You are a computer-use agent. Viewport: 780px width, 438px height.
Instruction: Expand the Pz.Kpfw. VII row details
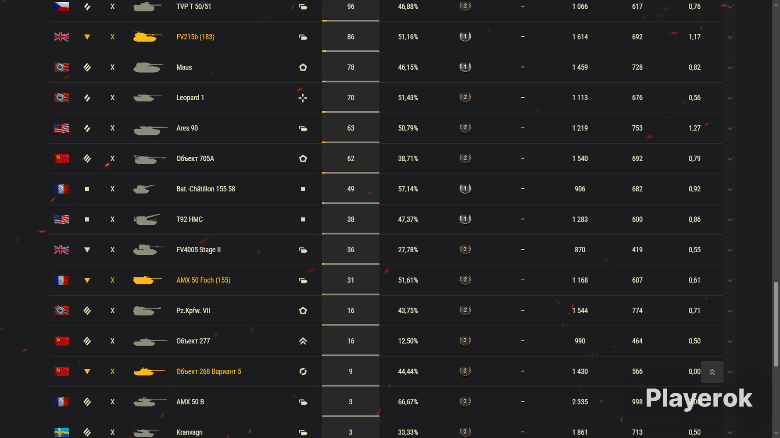point(730,311)
